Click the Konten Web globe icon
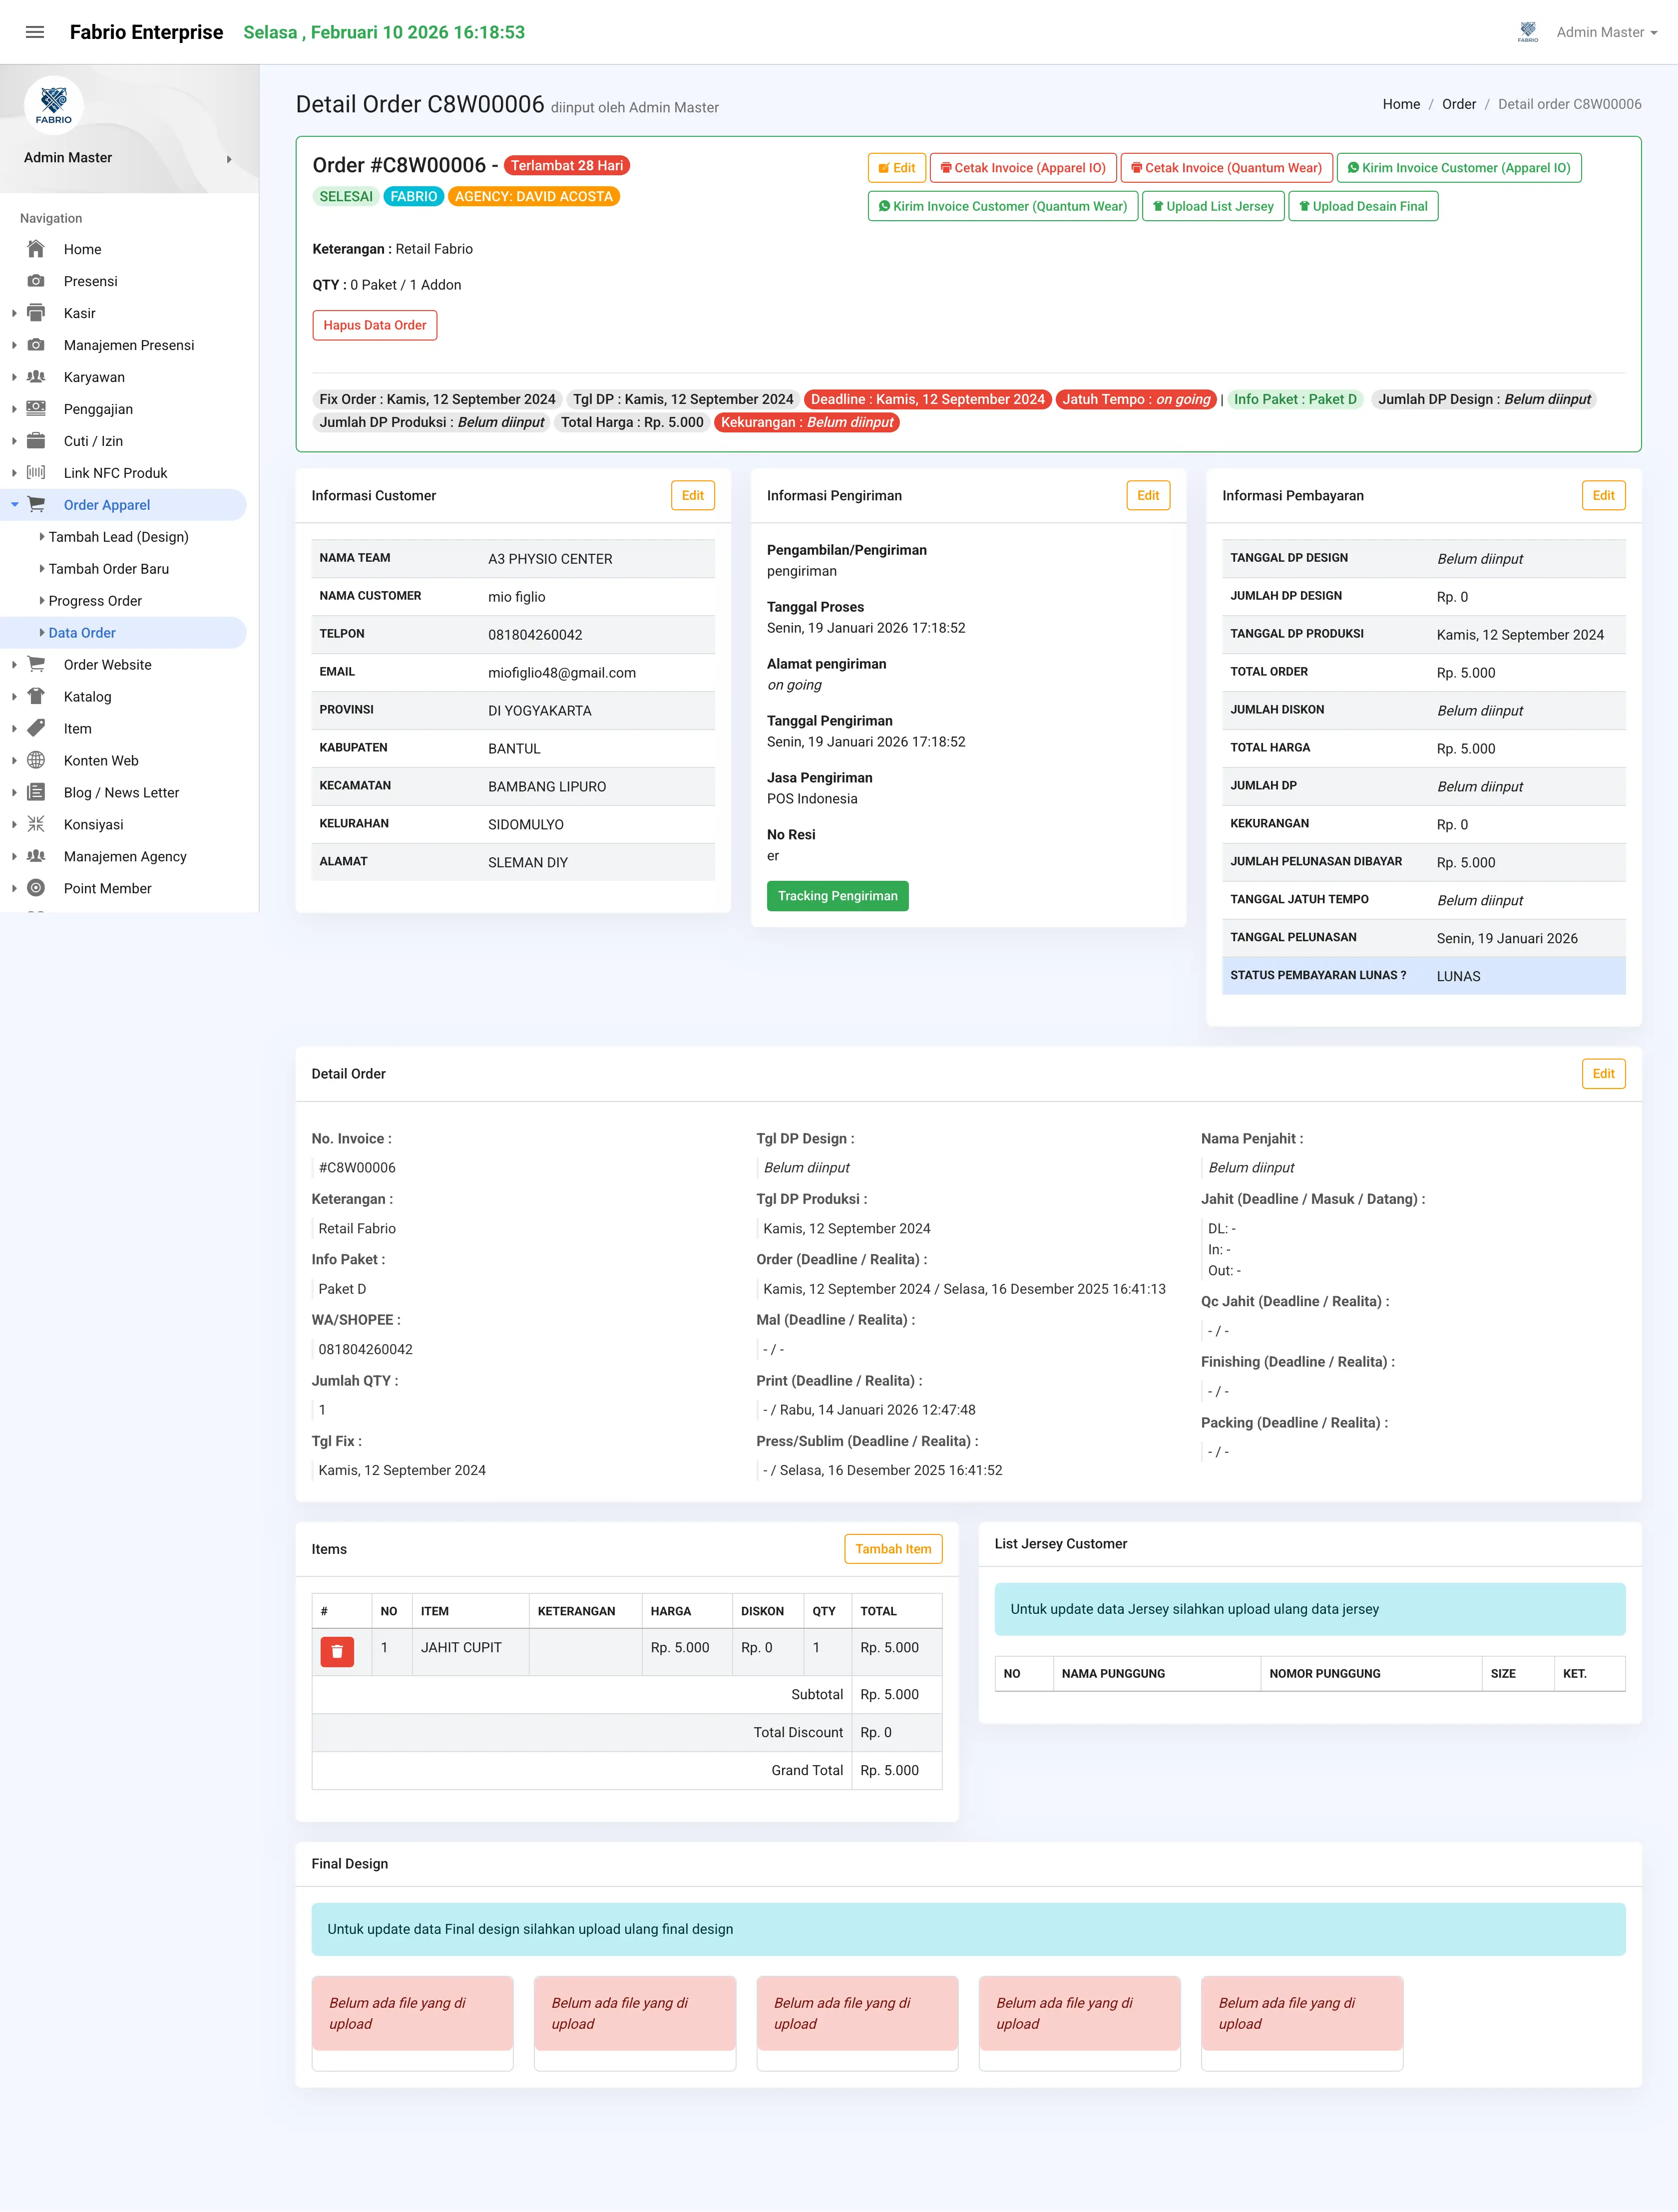 [36, 760]
